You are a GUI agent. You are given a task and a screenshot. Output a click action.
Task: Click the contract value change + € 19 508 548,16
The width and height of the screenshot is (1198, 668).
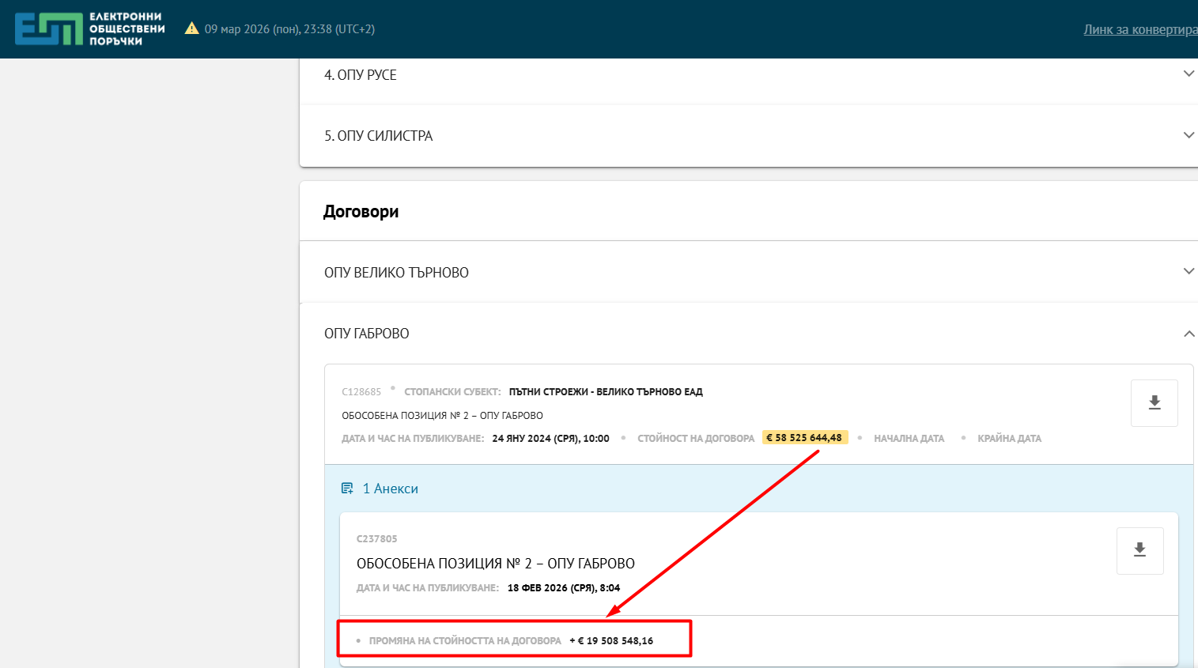[611, 641]
